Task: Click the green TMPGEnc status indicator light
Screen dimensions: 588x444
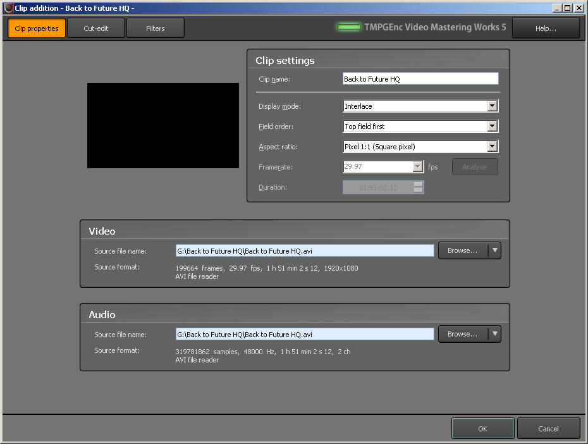Action: click(x=348, y=27)
